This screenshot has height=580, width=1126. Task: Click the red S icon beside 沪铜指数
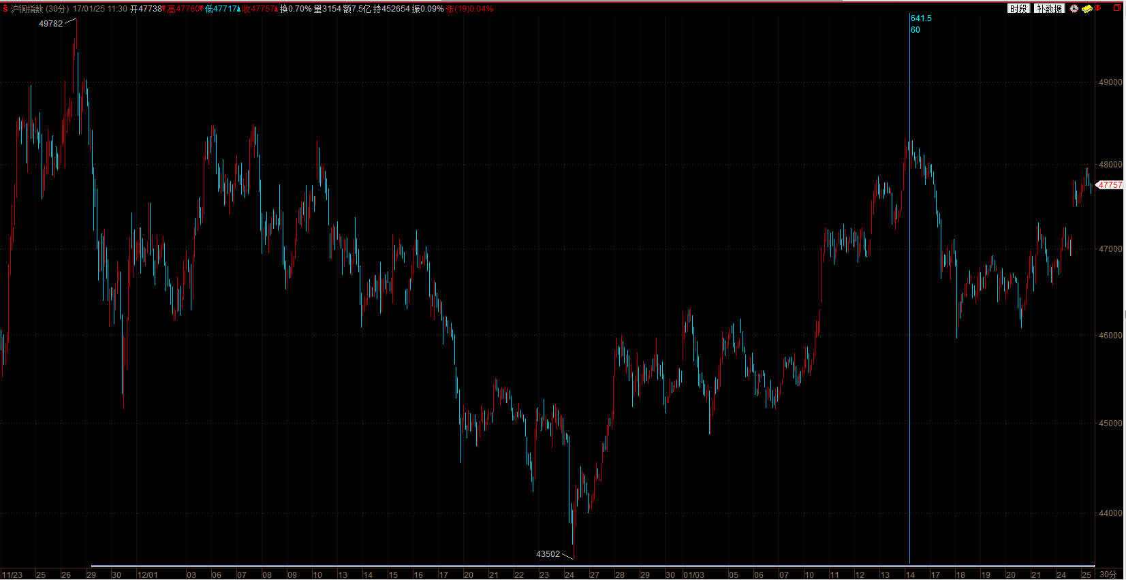pos(5,9)
